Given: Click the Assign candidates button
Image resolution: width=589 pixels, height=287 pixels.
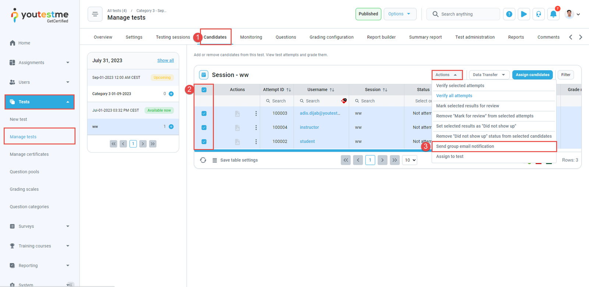Looking at the screenshot, I should (x=532, y=75).
